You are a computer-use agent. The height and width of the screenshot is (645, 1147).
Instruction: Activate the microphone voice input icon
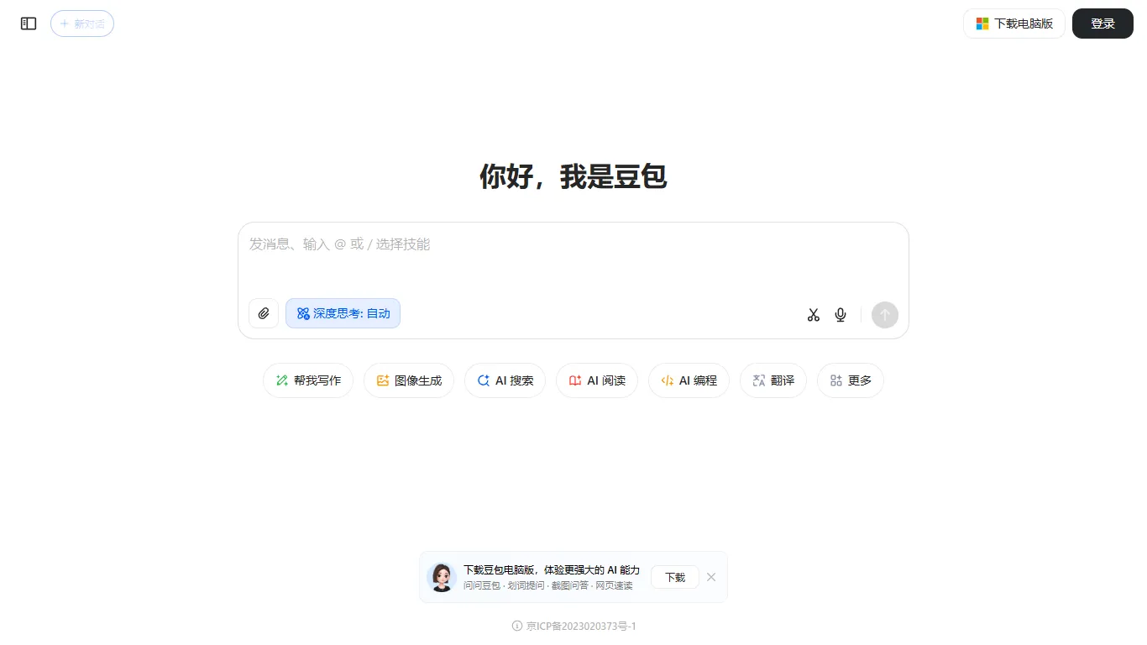coord(840,314)
